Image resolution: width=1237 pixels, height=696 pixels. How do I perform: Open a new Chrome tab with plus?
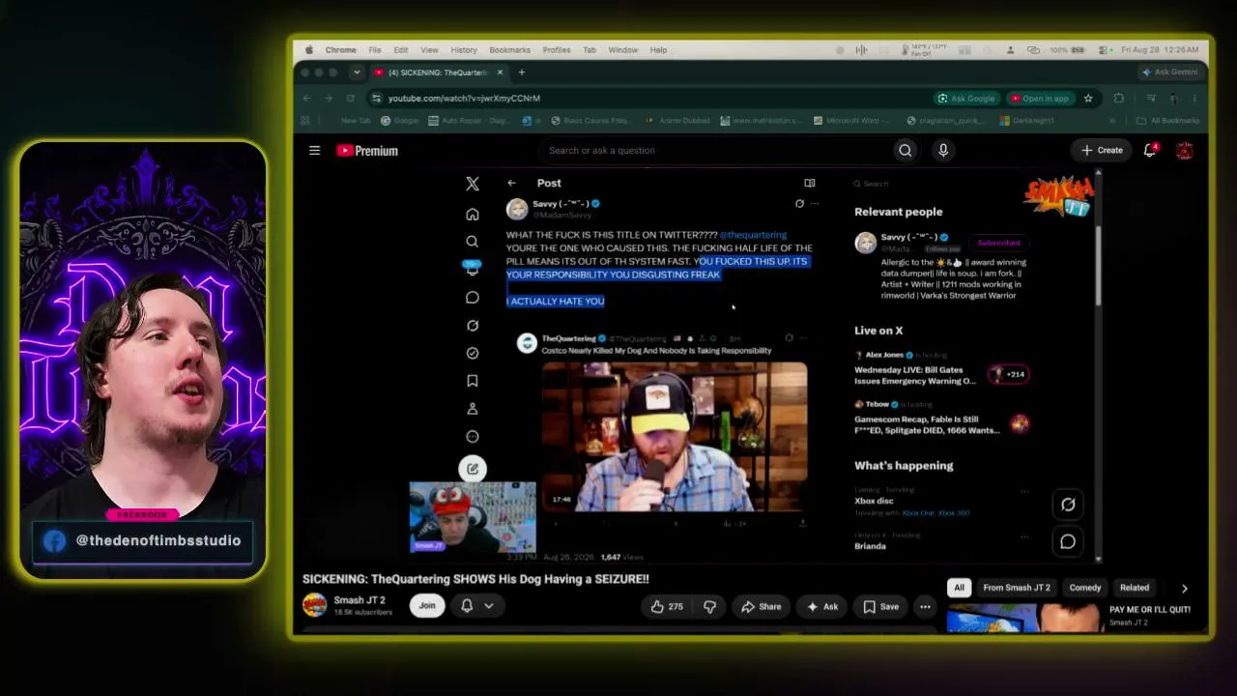pyautogui.click(x=521, y=72)
